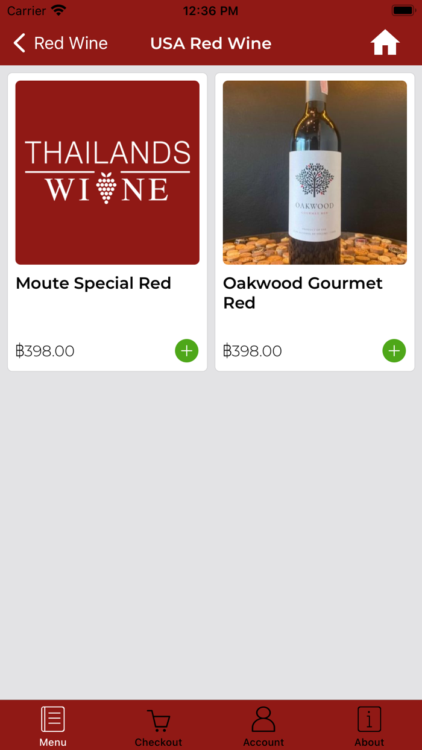Tap the USA Red Wine title
422x750 pixels.
(210, 43)
